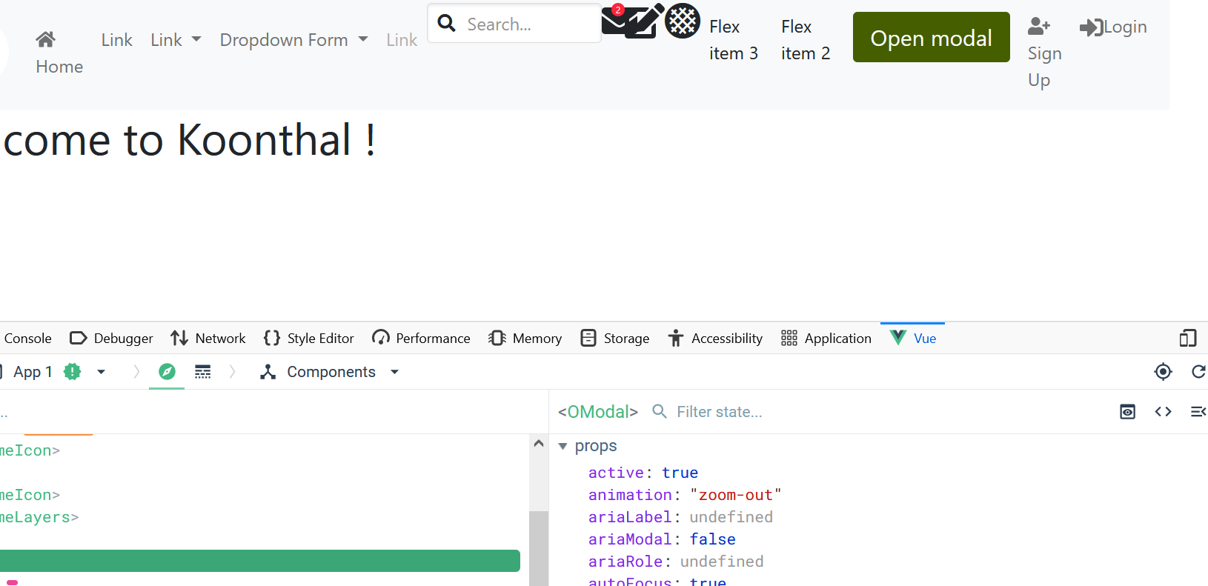
Task: Open the Style Editor tab
Action: (x=308, y=339)
